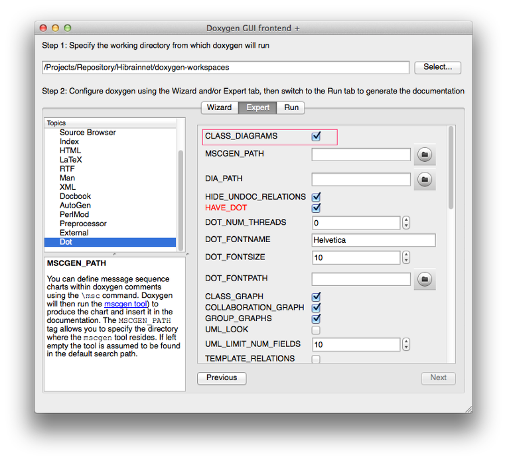Click DOT_NUM_THREADS spinner arrows
This screenshot has height=461, width=507.
point(406,223)
